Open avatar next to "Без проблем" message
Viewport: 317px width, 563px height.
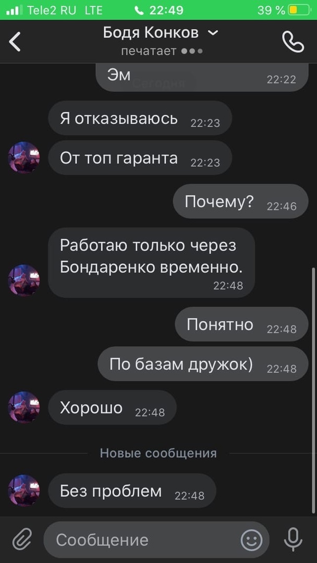click(x=24, y=491)
